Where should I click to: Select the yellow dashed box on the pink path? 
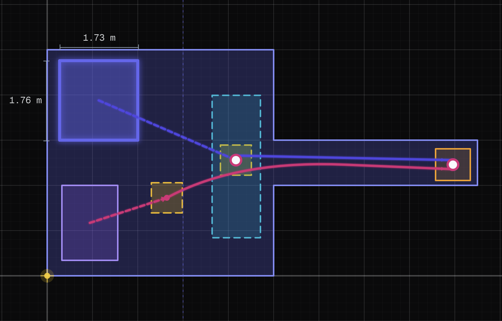coord(167,198)
